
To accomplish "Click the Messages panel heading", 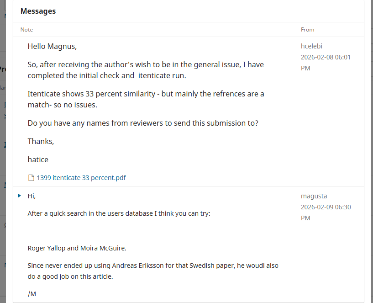I will point(38,11).
